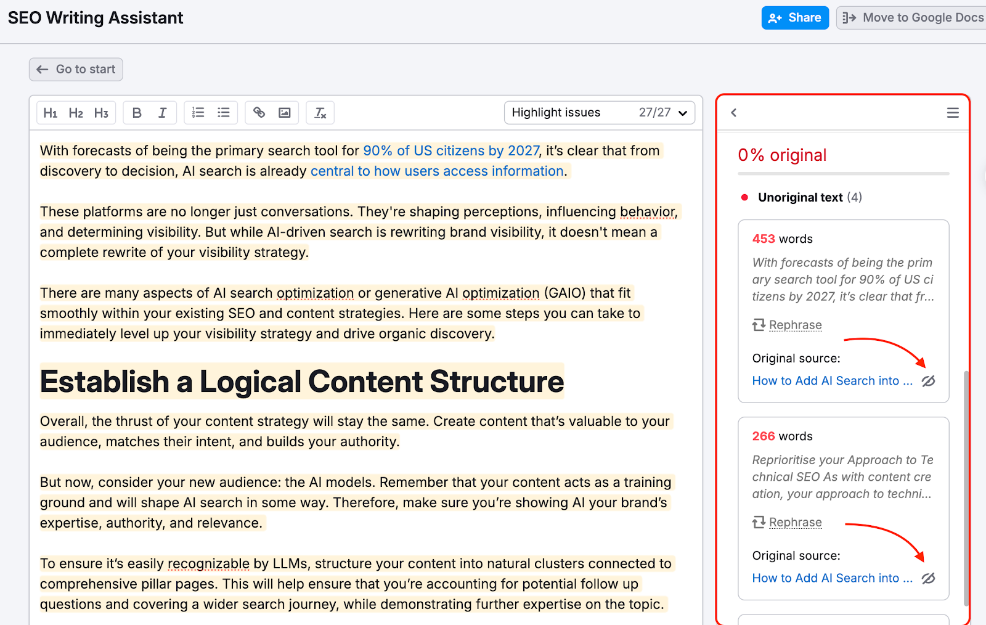This screenshot has width=986, height=625.
Task: Rephrase the 453-word unoriginal passage
Action: click(x=795, y=325)
